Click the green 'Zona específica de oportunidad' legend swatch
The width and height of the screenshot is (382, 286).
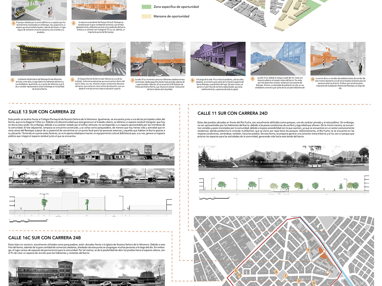(147, 7)
